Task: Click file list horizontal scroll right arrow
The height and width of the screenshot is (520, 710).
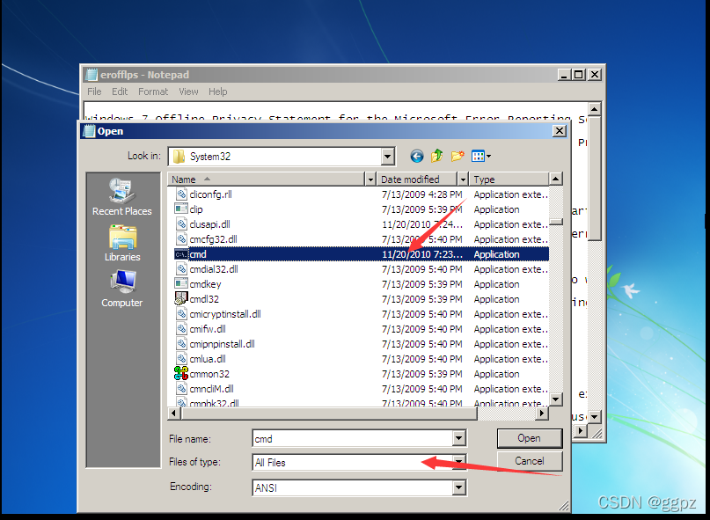Action: 542,414
